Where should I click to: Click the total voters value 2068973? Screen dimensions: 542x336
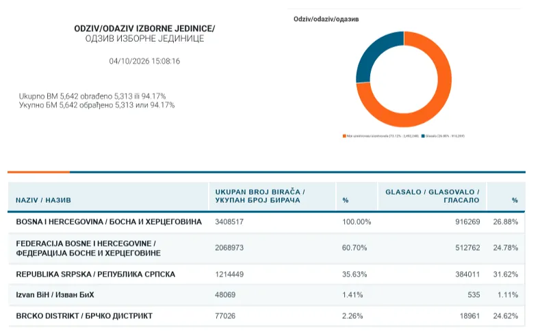pyautogui.click(x=229, y=248)
